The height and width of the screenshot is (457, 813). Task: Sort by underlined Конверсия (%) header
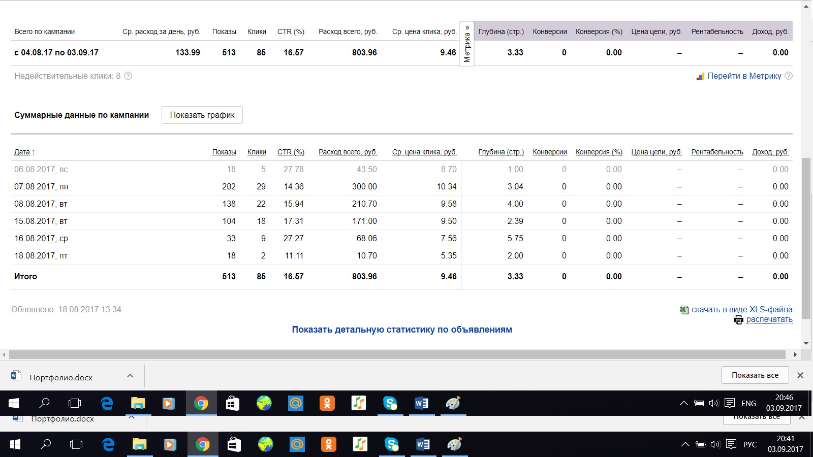(x=599, y=152)
